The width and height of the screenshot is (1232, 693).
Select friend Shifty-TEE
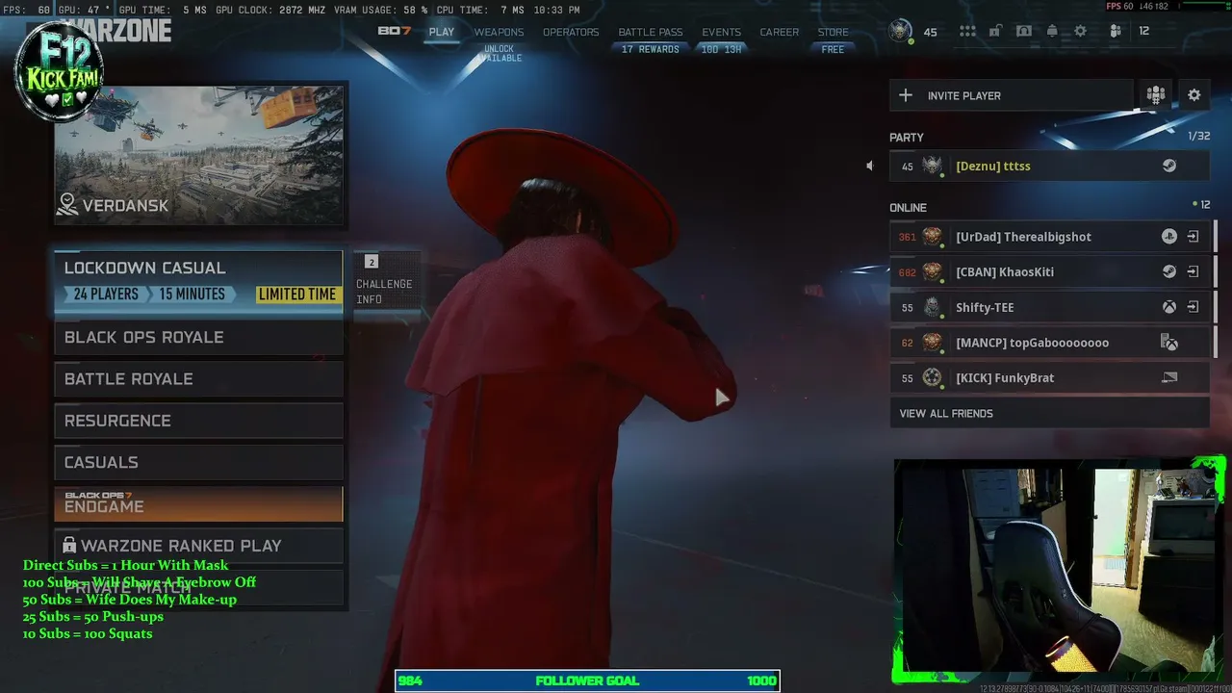pos(1049,307)
